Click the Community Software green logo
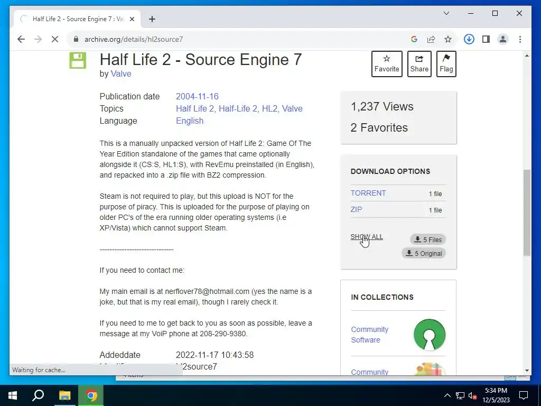 (x=429, y=335)
